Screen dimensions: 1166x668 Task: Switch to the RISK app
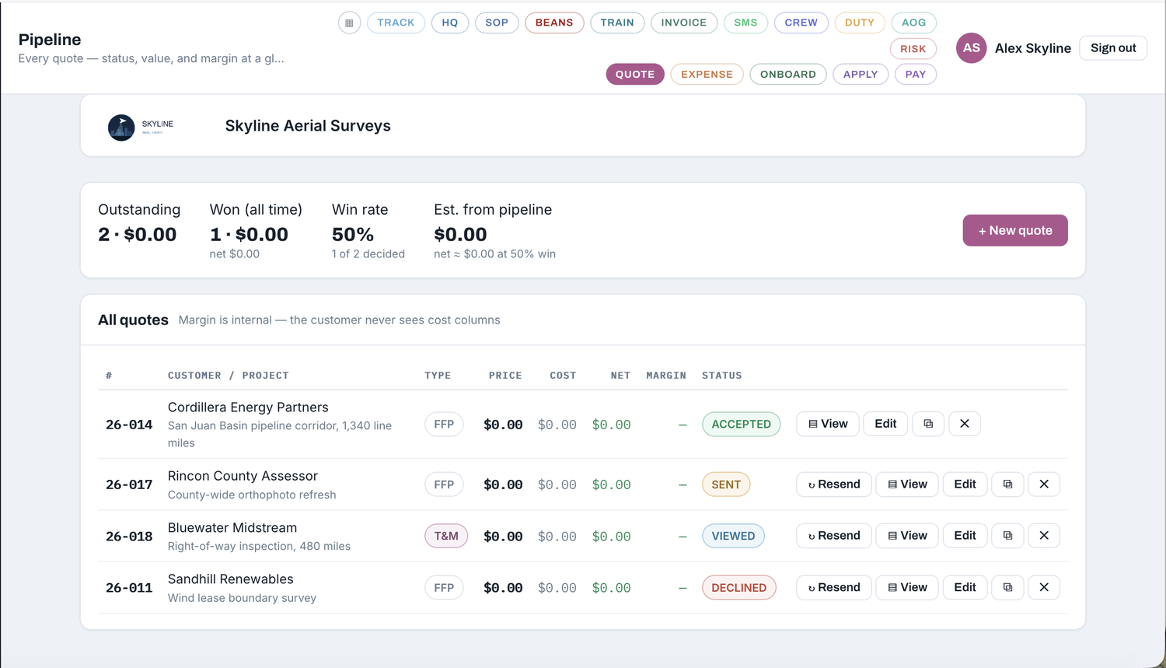[x=913, y=49]
